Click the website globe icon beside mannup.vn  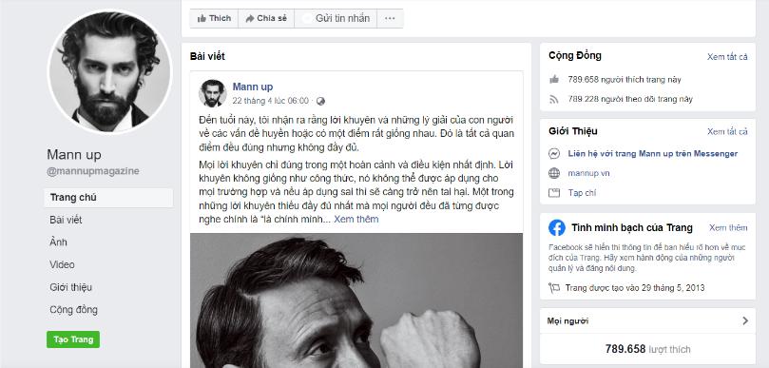pos(554,173)
